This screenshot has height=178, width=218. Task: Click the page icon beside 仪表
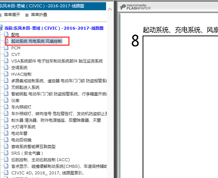6,100
